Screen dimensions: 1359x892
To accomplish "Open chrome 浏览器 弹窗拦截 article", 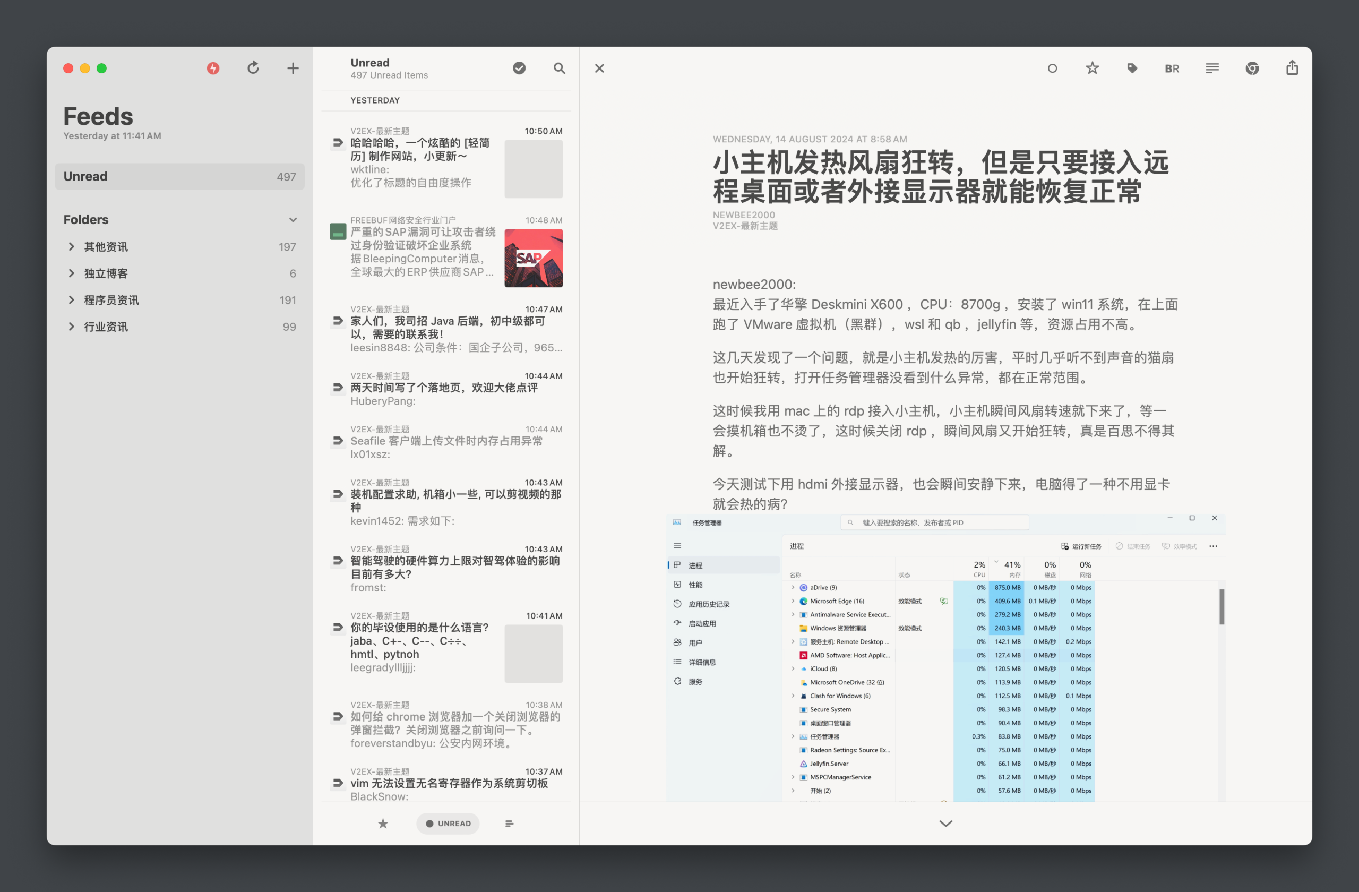I will [446, 725].
